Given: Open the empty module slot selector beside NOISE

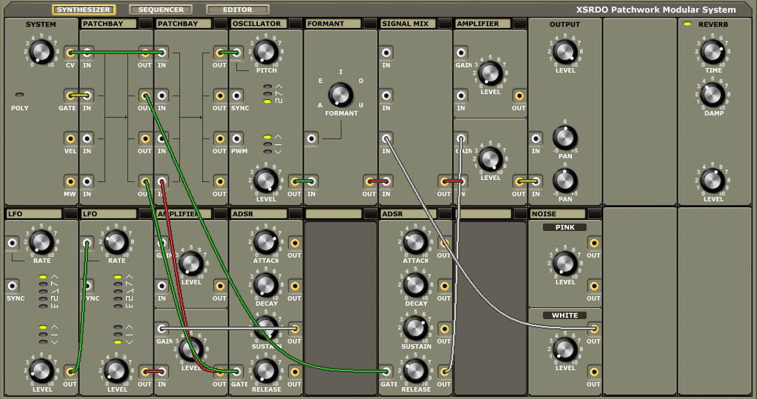Looking at the screenshot, I should (483, 214).
